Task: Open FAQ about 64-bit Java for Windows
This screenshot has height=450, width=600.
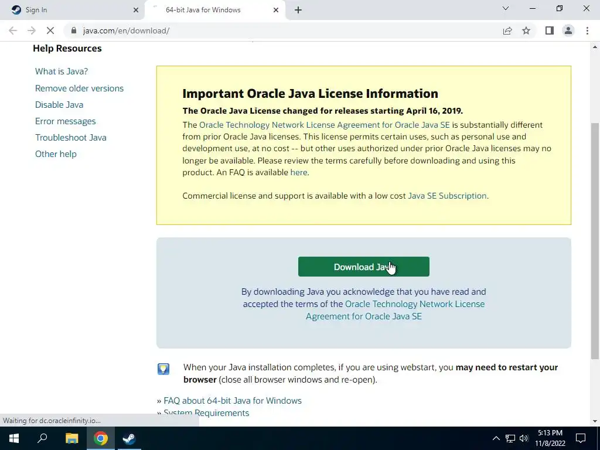Action: point(233,401)
